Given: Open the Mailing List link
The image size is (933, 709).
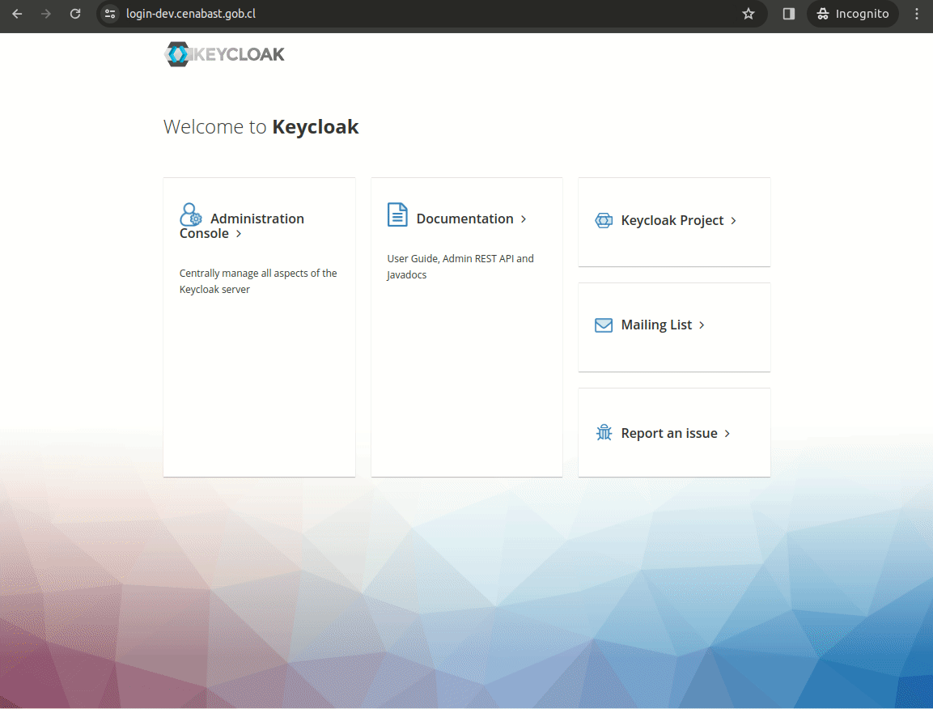Looking at the screenshot, I should click(655, 325).
